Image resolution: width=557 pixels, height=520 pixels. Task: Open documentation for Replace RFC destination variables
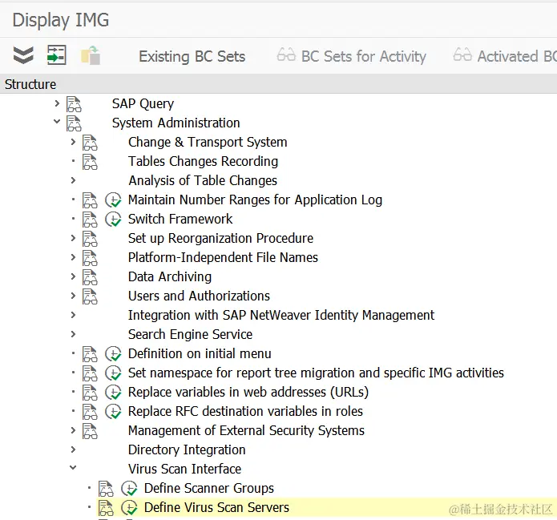click(x=90, y=412)
